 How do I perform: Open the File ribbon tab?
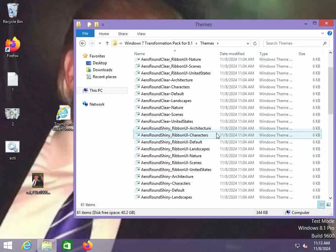pos(85,34)
